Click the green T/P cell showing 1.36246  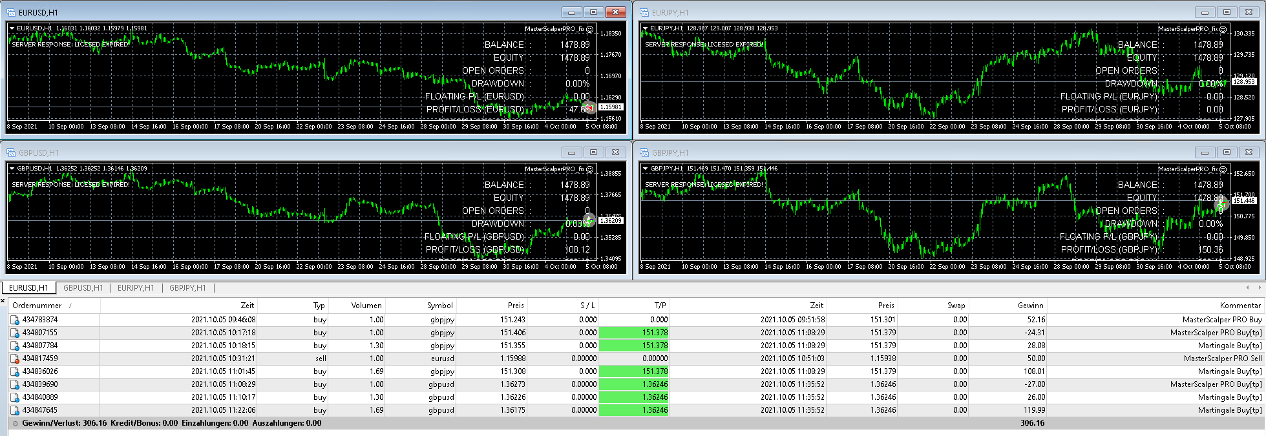point(633,384)
